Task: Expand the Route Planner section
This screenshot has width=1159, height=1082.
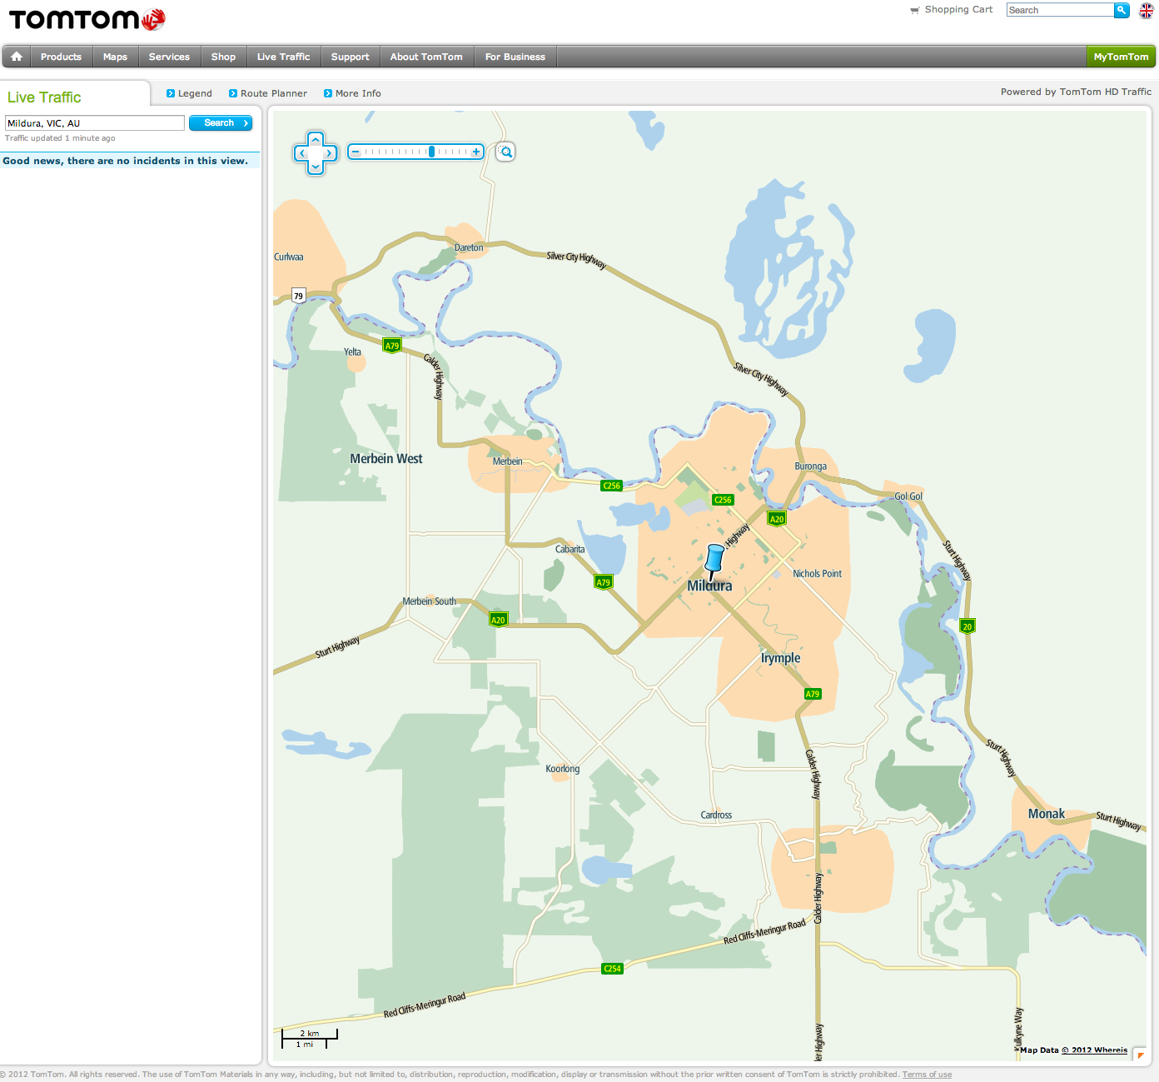Action: point(268,93)
